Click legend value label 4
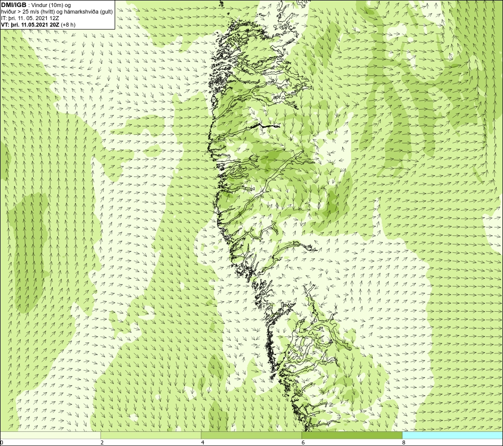This screenshot has height=446, width=503. pos(202,443)
